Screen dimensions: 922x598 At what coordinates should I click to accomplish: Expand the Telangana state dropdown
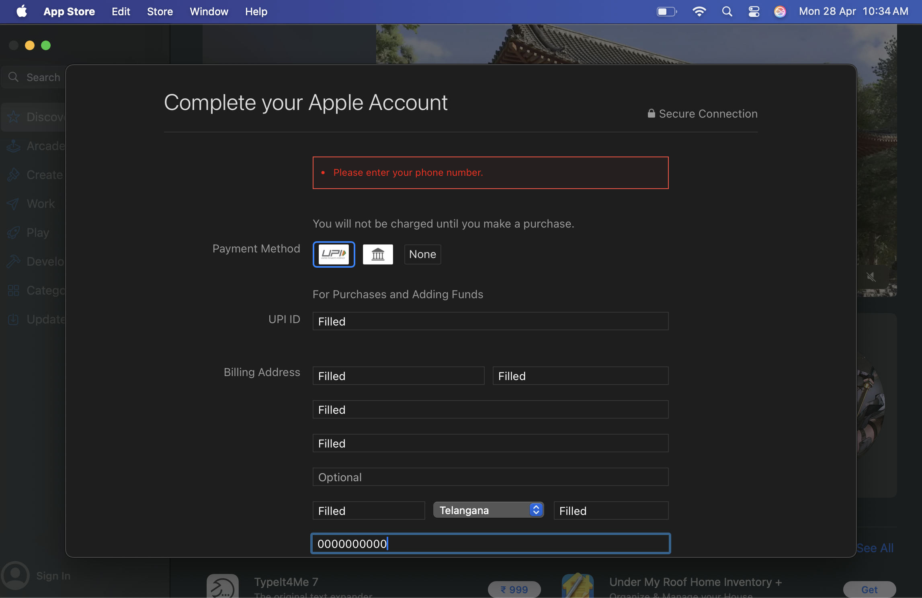(x=488, y=510)
